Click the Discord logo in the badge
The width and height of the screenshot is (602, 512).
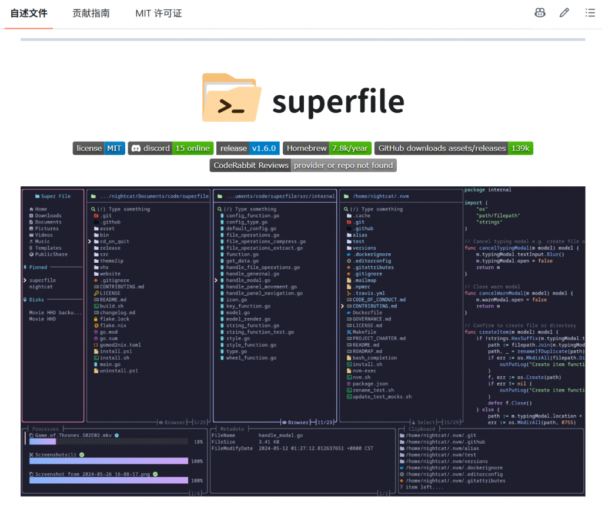pos(136,149)
